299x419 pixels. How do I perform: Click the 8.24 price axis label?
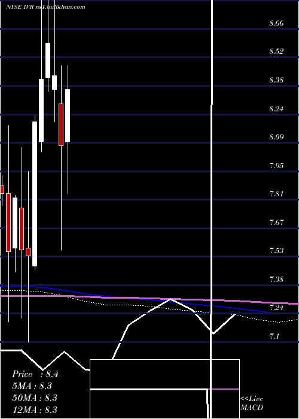pyautogui.click(x=276, y=109)
